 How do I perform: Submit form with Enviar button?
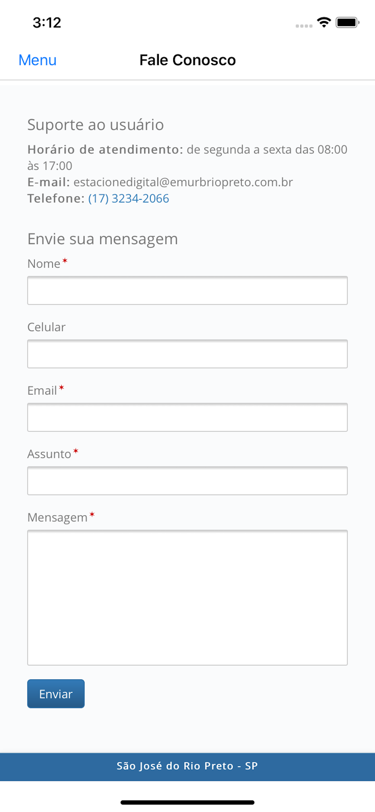click(x=56, y=694)
